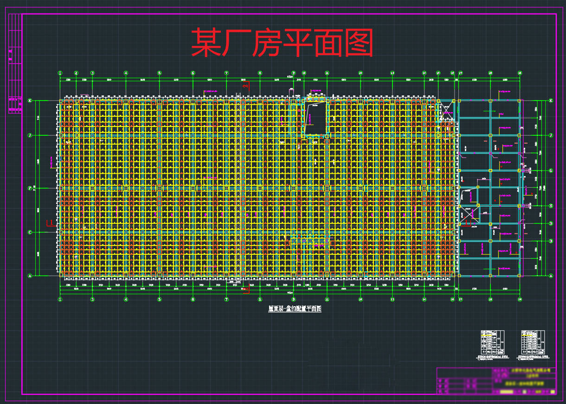The height and width of the screenshot is (404, 566).
Task: Click axis bubble J on the right side
Action: click(x=551, y=135)
